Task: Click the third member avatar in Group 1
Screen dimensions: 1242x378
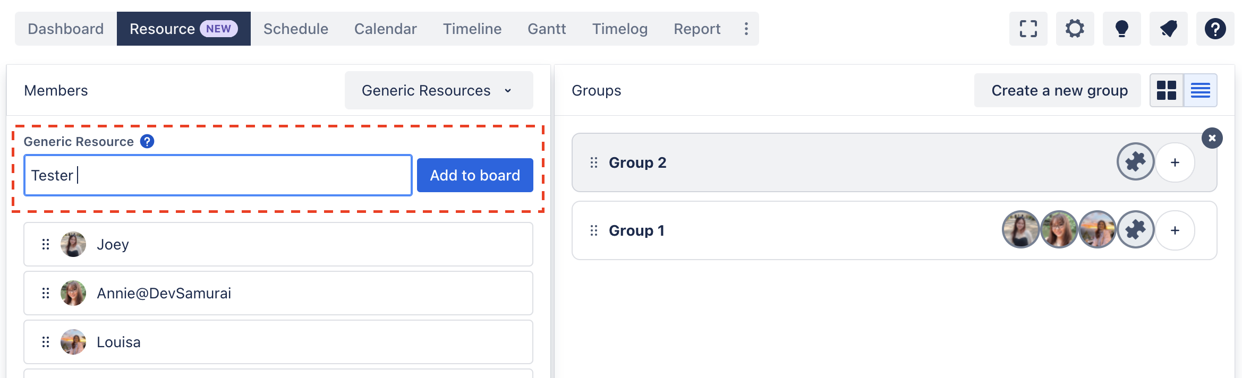Action: tap(1098, 229)
